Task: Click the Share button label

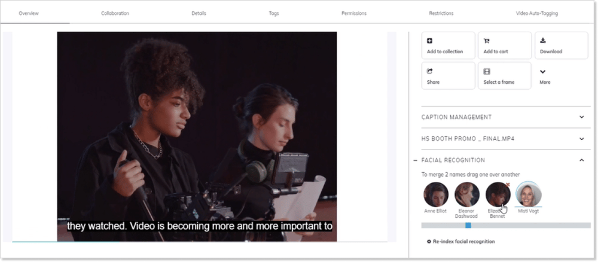Action: point(433,82)
